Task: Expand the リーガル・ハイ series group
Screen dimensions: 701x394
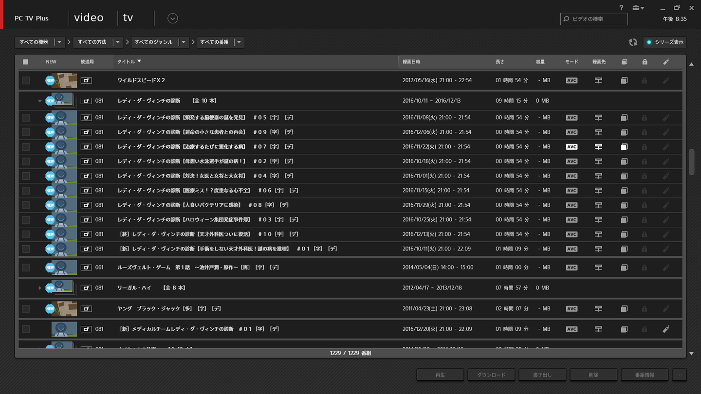Action: click(40, 288)
